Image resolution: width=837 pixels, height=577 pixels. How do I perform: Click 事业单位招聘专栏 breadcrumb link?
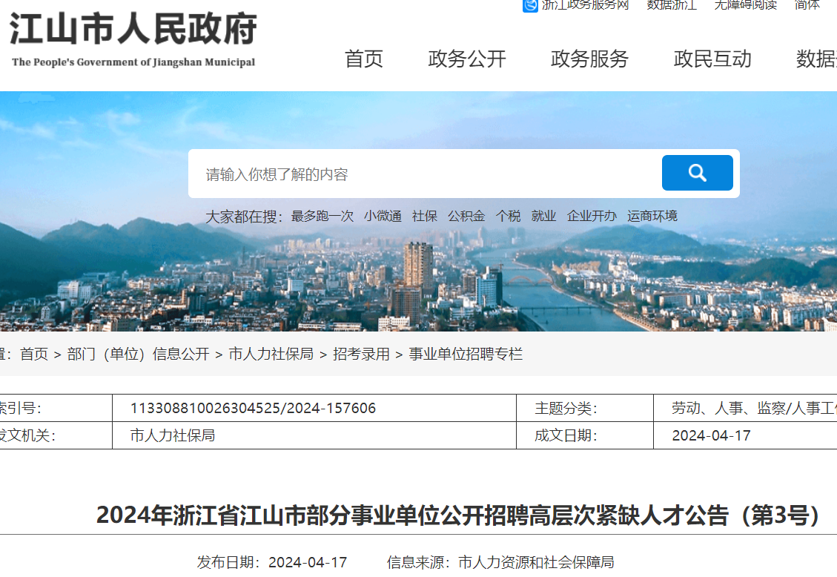(x=466, y=355)
